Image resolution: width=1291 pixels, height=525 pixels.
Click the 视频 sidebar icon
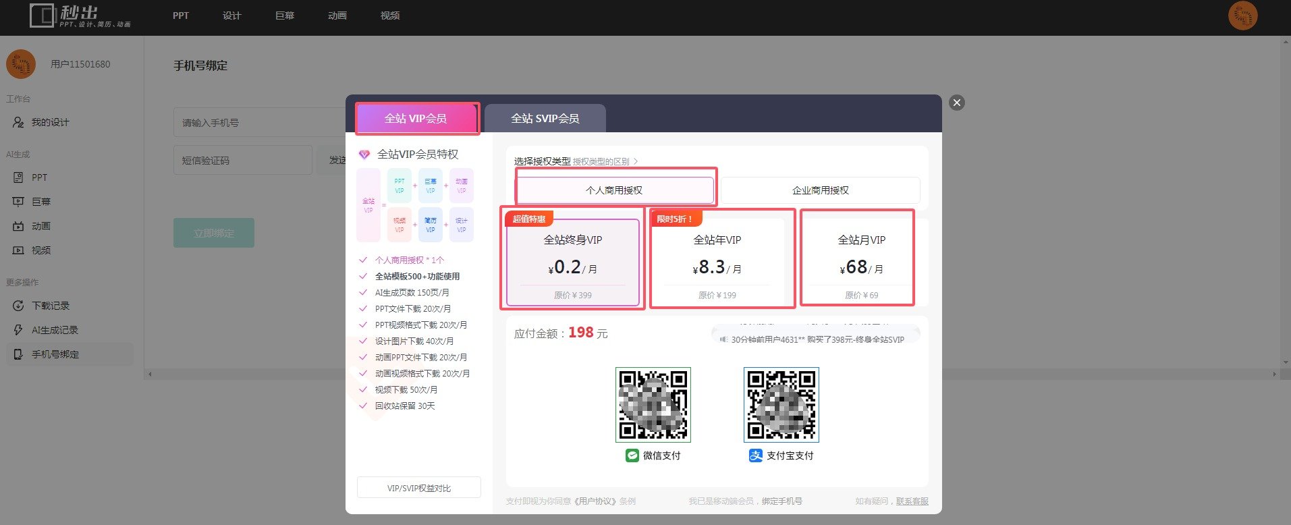pos(18,250)
